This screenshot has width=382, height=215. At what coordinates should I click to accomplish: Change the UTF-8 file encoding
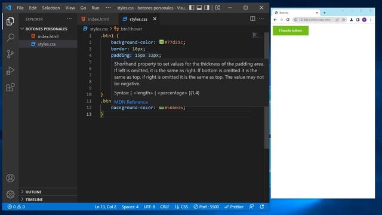click(x=149, y=207)
